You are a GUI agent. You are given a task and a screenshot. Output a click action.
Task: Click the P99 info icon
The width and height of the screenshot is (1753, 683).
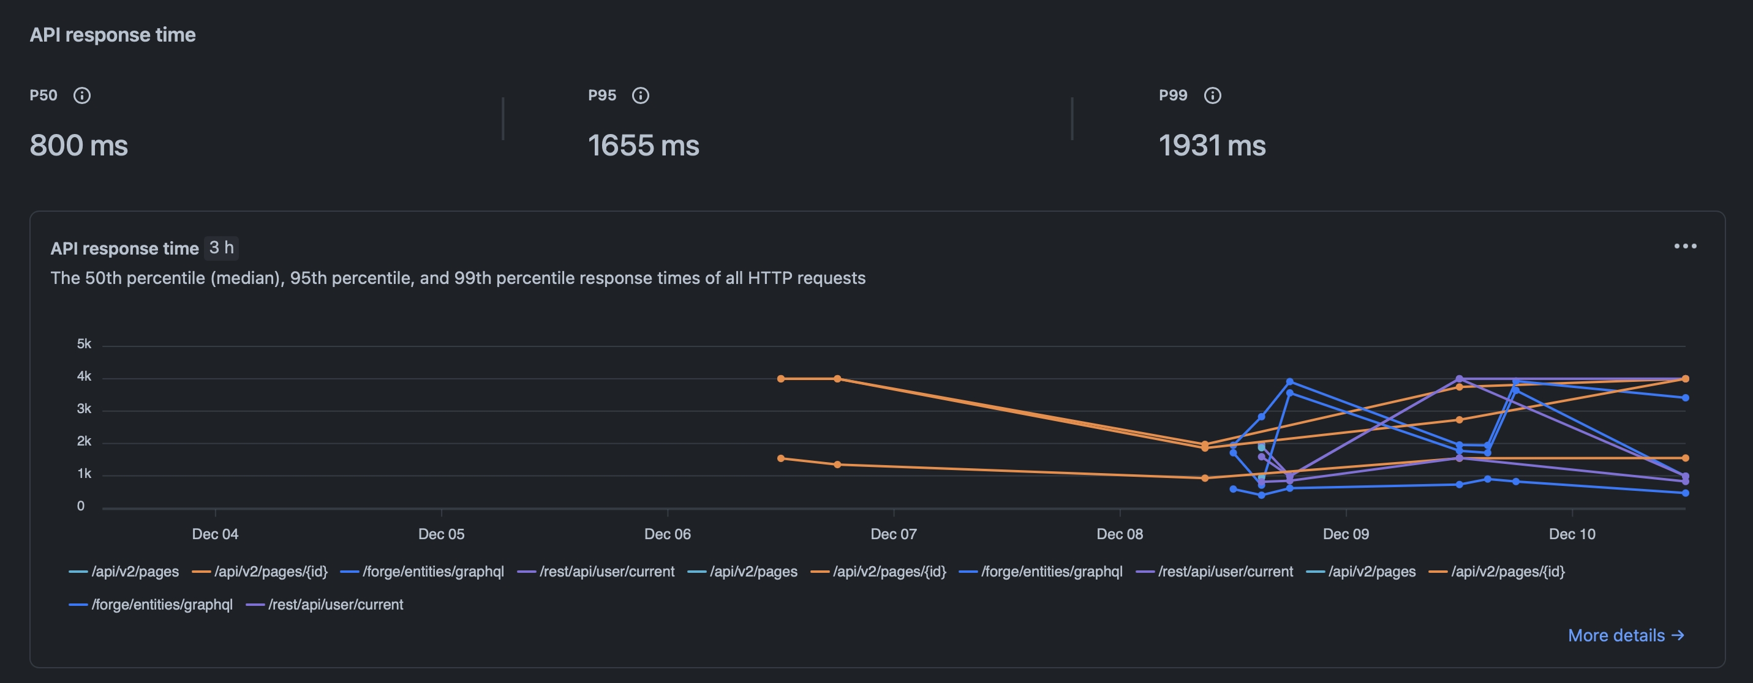[1212, 95]
